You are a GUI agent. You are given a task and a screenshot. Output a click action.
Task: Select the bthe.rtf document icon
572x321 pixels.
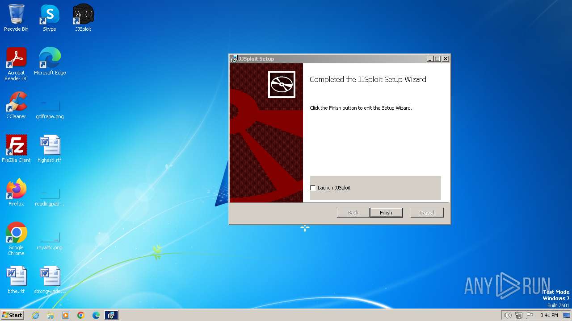click(16, 280)
